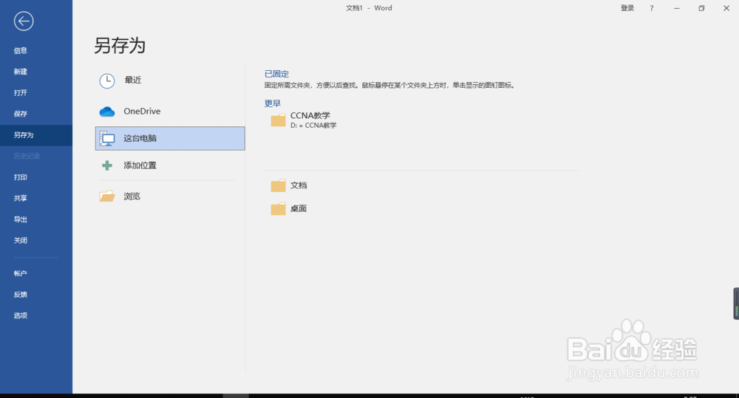Screen dimensions: 739x398
Task: Open the 信息 backstage tab
Action: pyautogui.click(x=20, y=50)
